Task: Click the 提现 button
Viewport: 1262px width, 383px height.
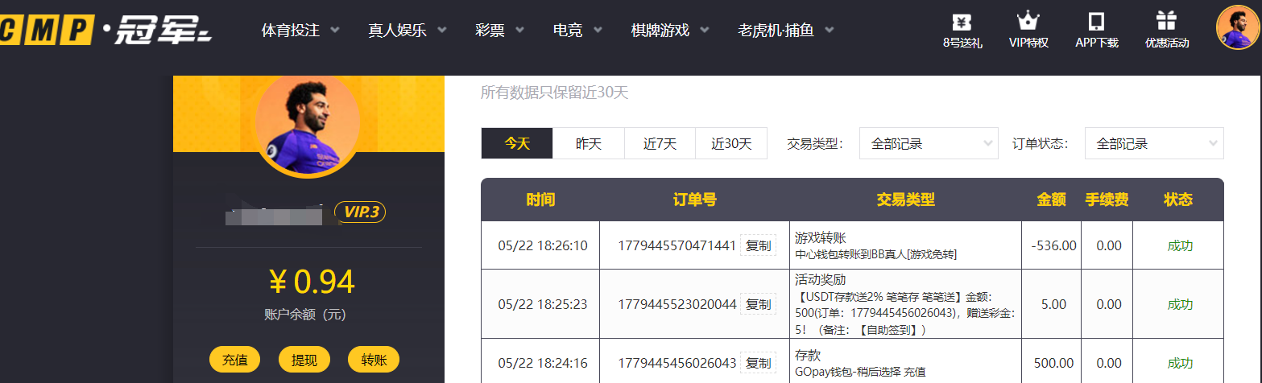Action: (x=304, y=360)
